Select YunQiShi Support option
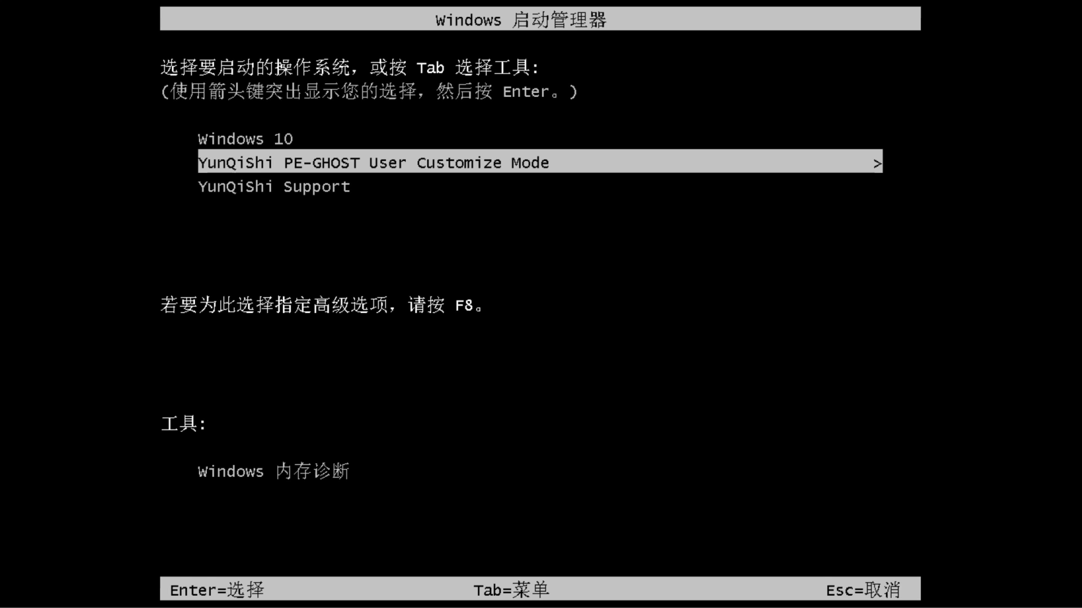Viewport: 1082px width, 608px height. click(x=274, y=186)
